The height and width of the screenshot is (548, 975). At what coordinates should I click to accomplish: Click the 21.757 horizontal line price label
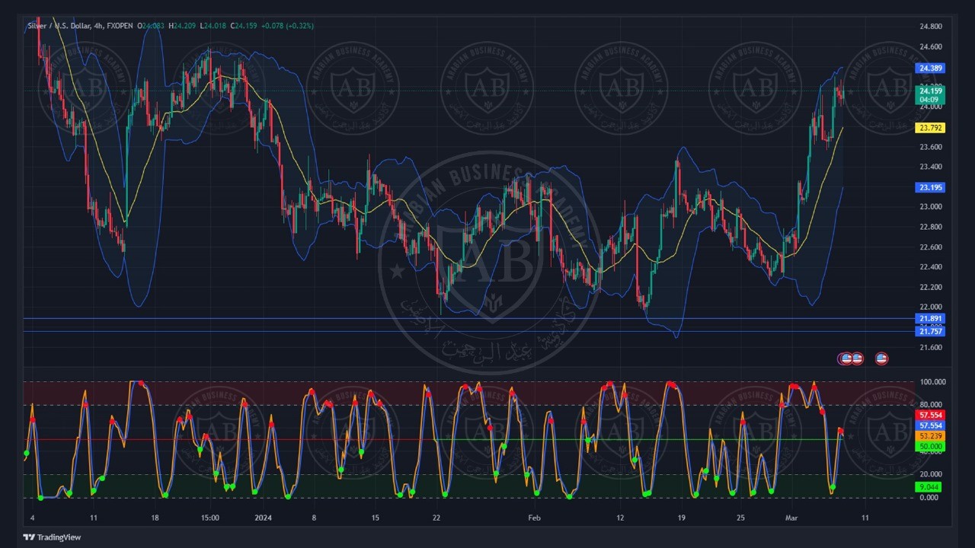pos(931,331)
